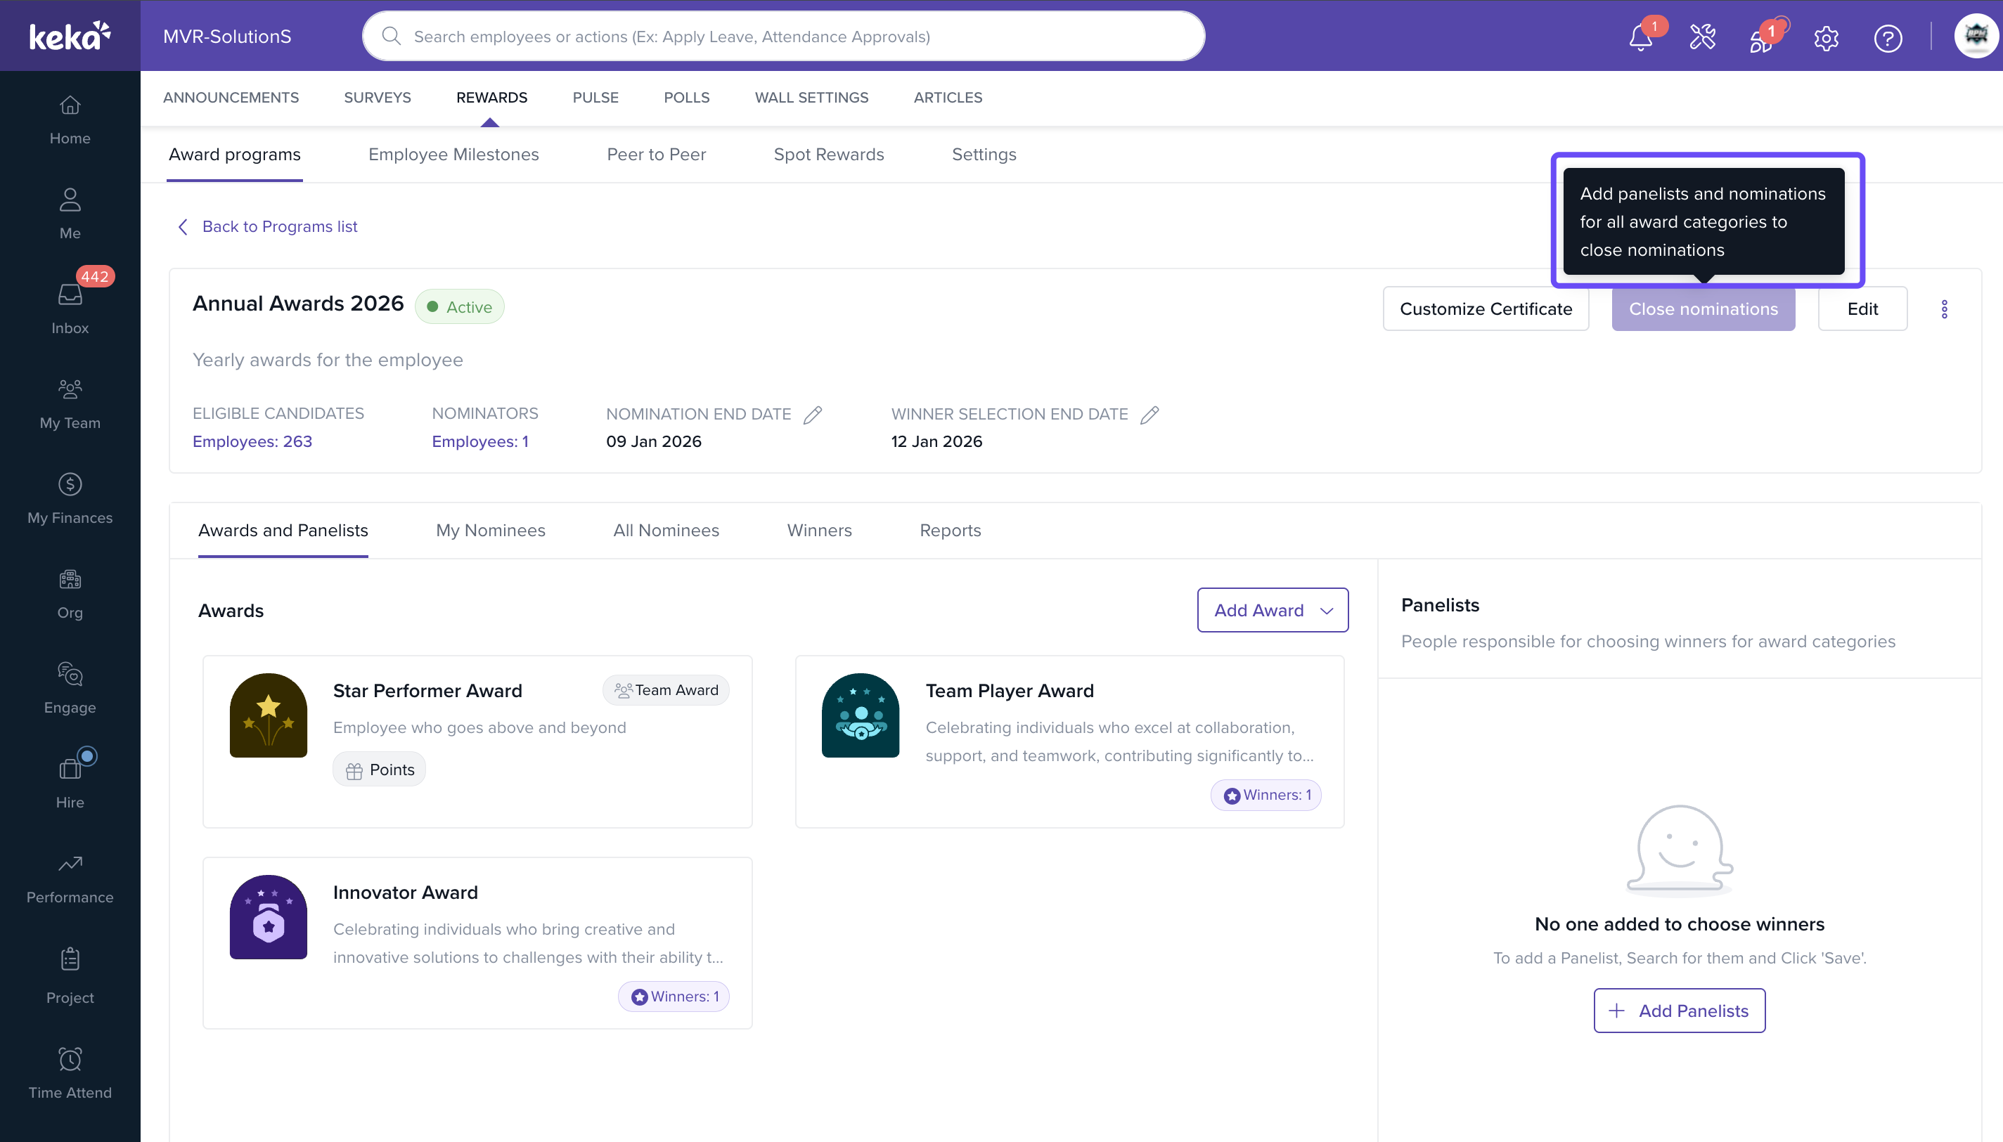
Task: Open the three-dot more options menu
Action: pos(1943,309)
